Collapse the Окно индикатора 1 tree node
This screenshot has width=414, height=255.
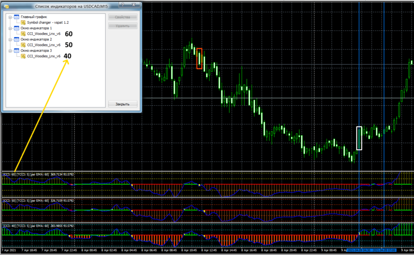(x=10, y=28)
